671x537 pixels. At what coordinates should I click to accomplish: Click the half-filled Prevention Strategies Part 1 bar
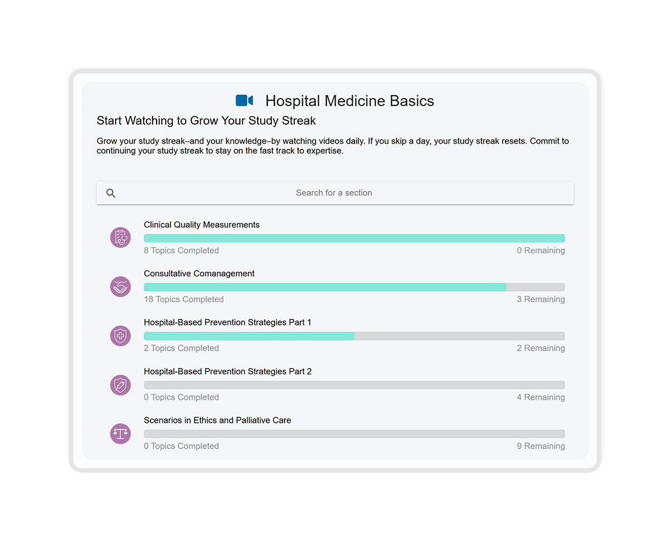[x=355, y=336]
